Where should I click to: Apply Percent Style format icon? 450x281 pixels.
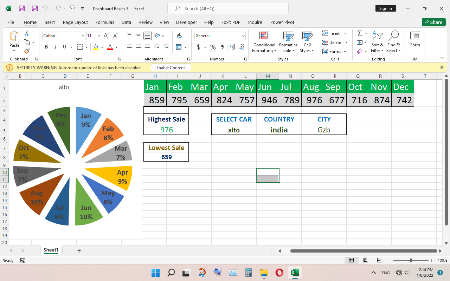point(213,47)
